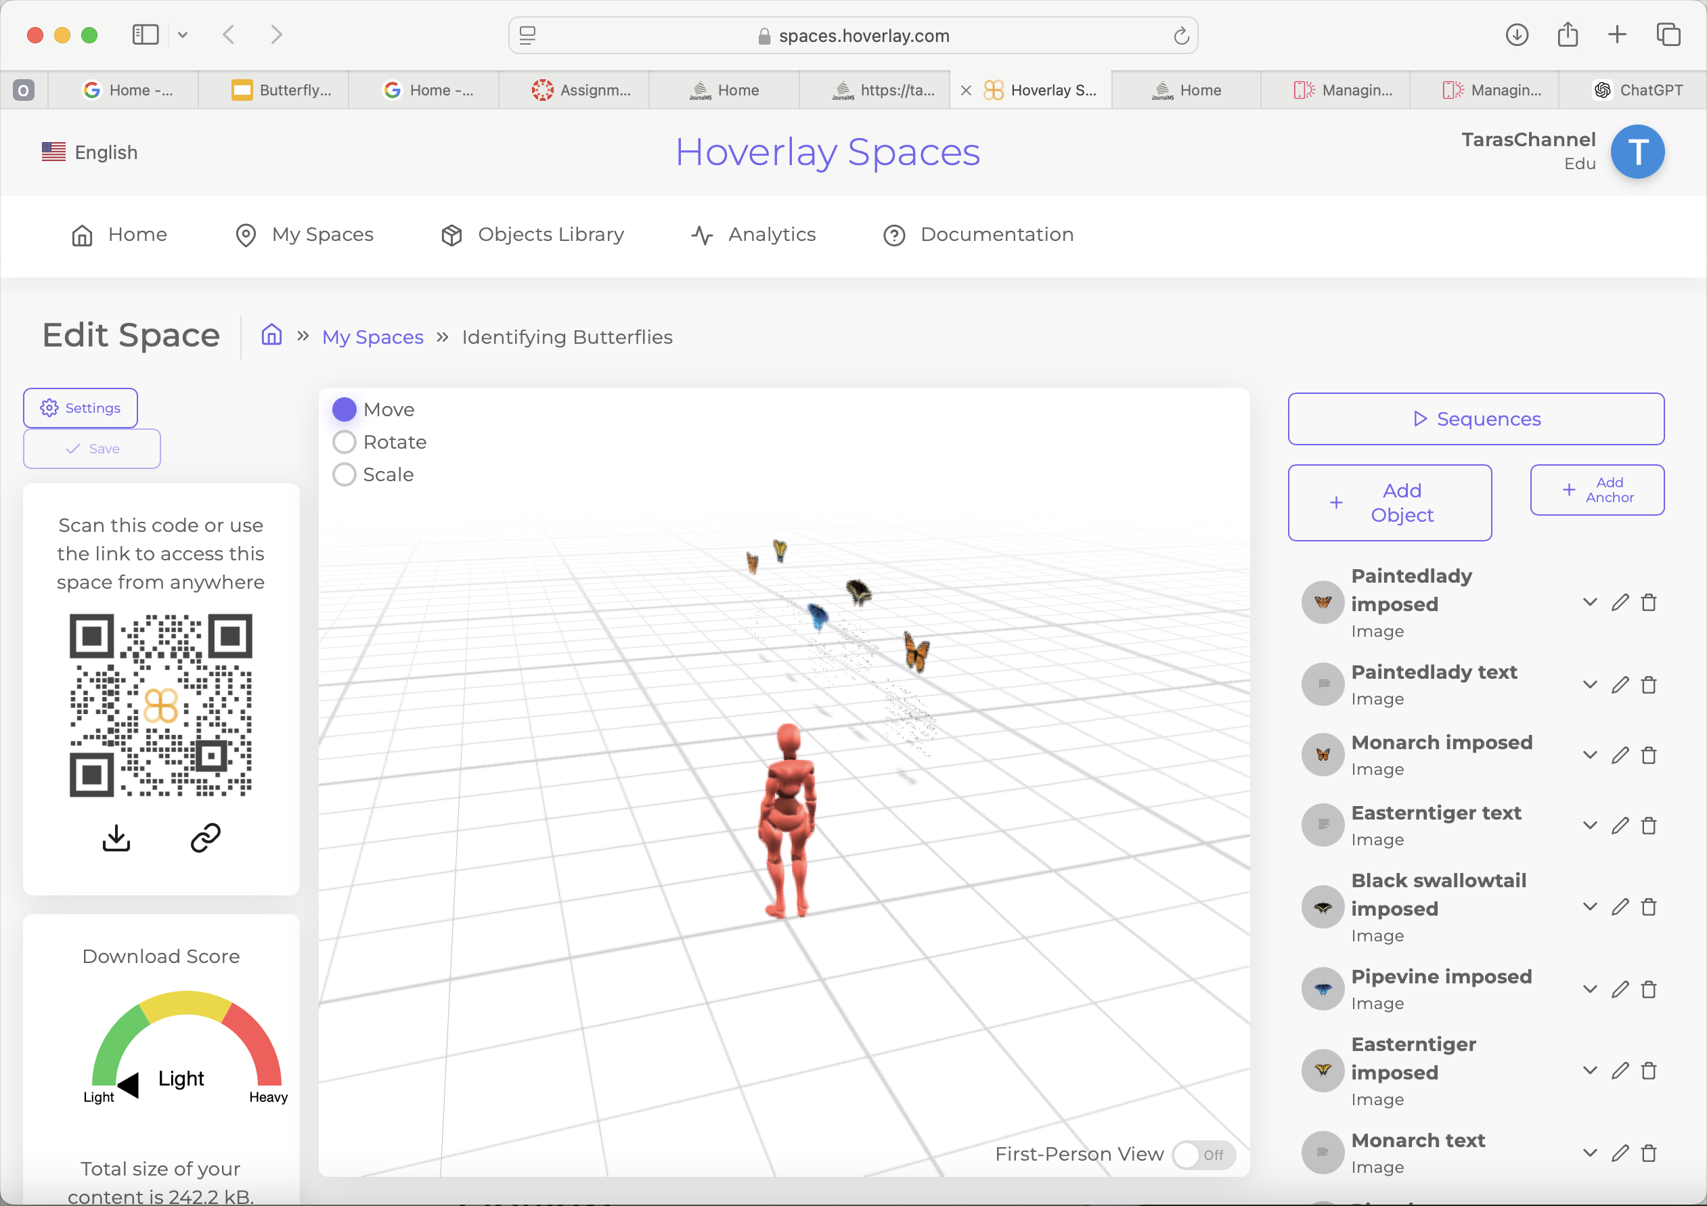Open Documentation navigation item
Viewport: 1707px width, 1206px height.
(x=977, y=235)
